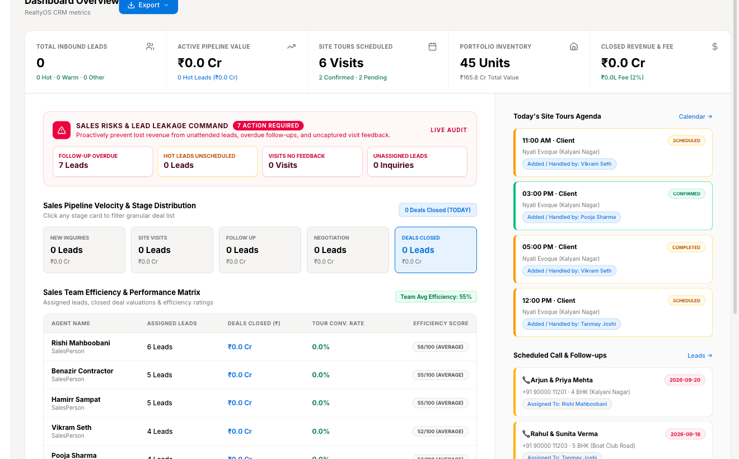Image resolution: width=739 pixels, height=459 pixels.
Task: Filter by the New Inquiries stage card
Action: coord(84,250)
